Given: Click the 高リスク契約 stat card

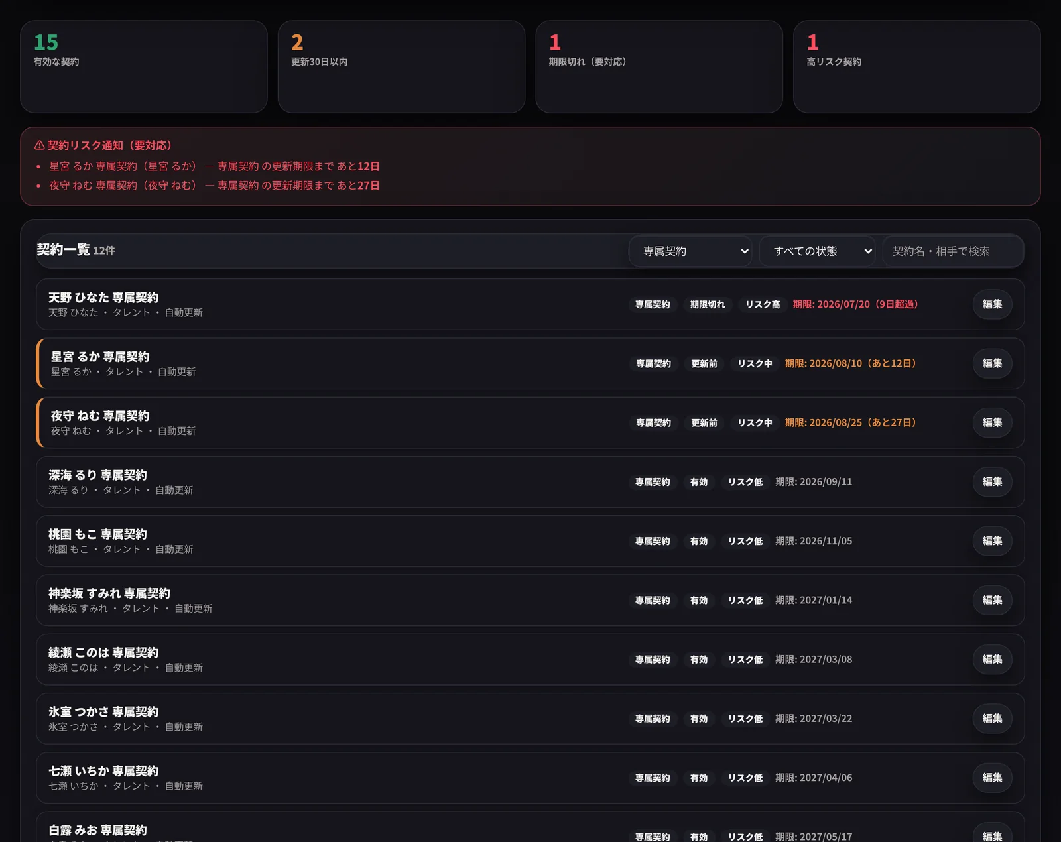Looking at the screenshot, I should [916, 66].
